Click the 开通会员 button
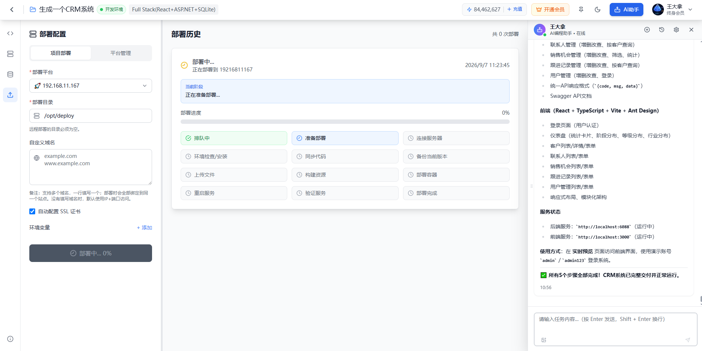Image resolution: width=702 pixels, height=351 pixels. (550, 10)
